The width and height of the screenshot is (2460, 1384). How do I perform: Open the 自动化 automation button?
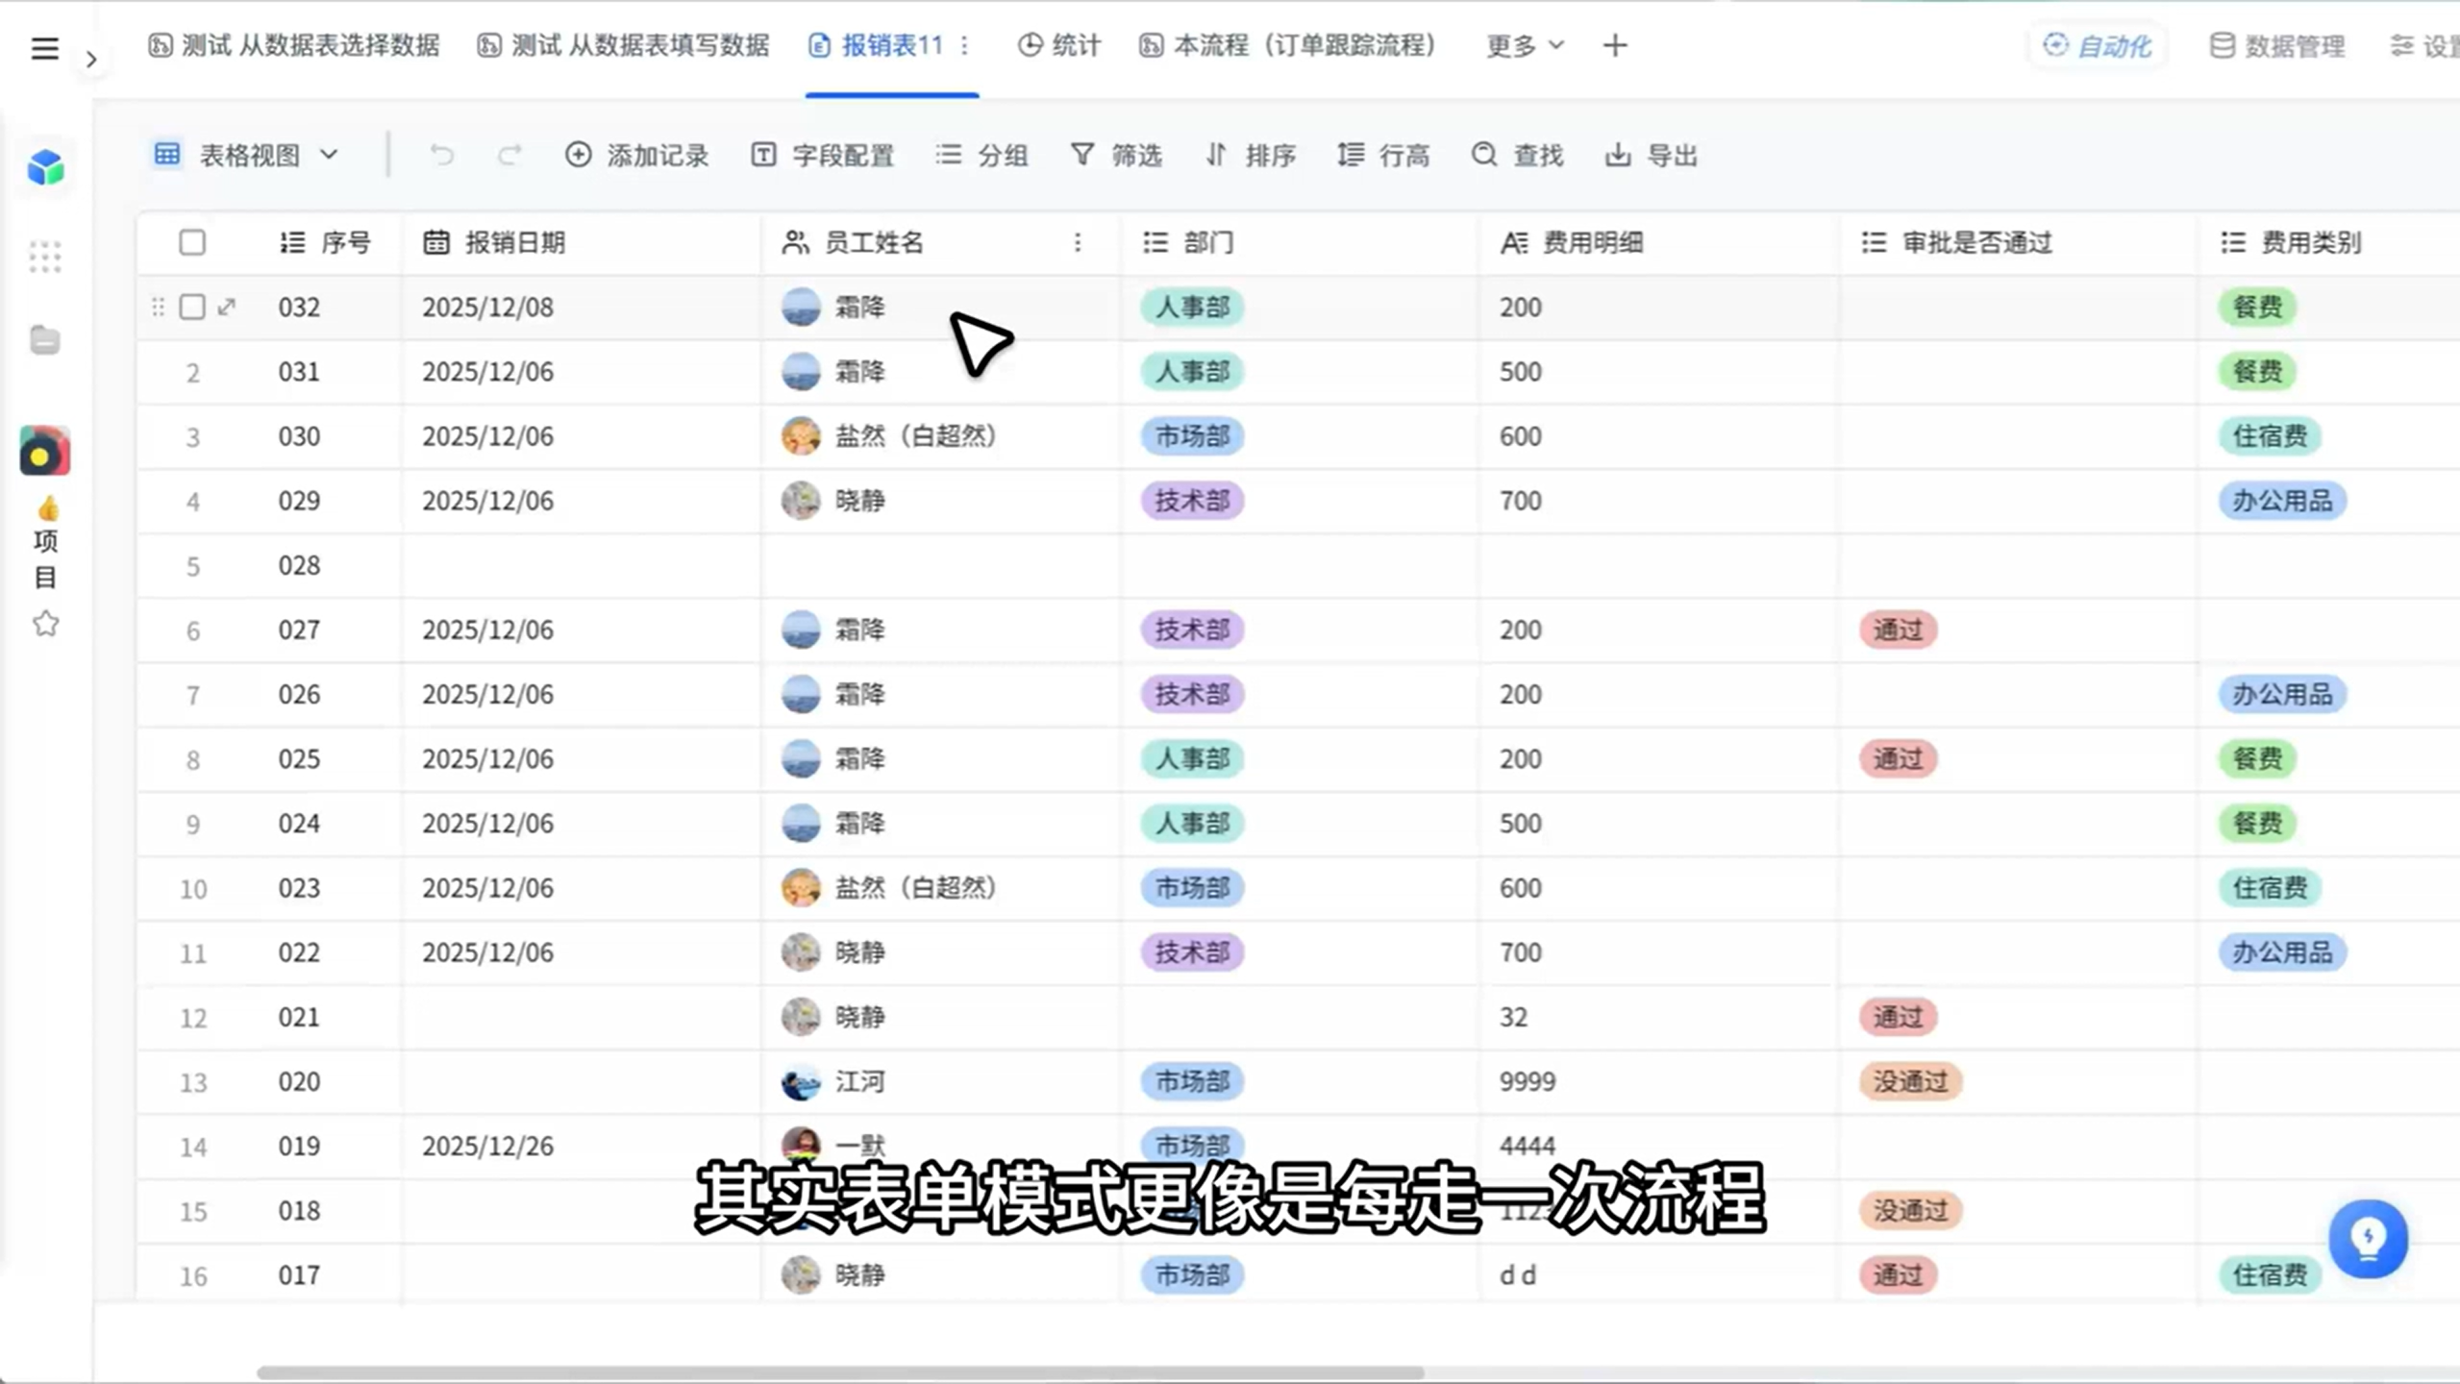2097,45
